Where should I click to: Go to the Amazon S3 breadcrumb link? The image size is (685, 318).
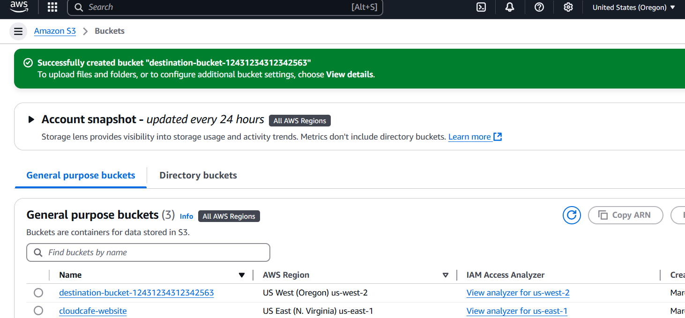point(55,31)
